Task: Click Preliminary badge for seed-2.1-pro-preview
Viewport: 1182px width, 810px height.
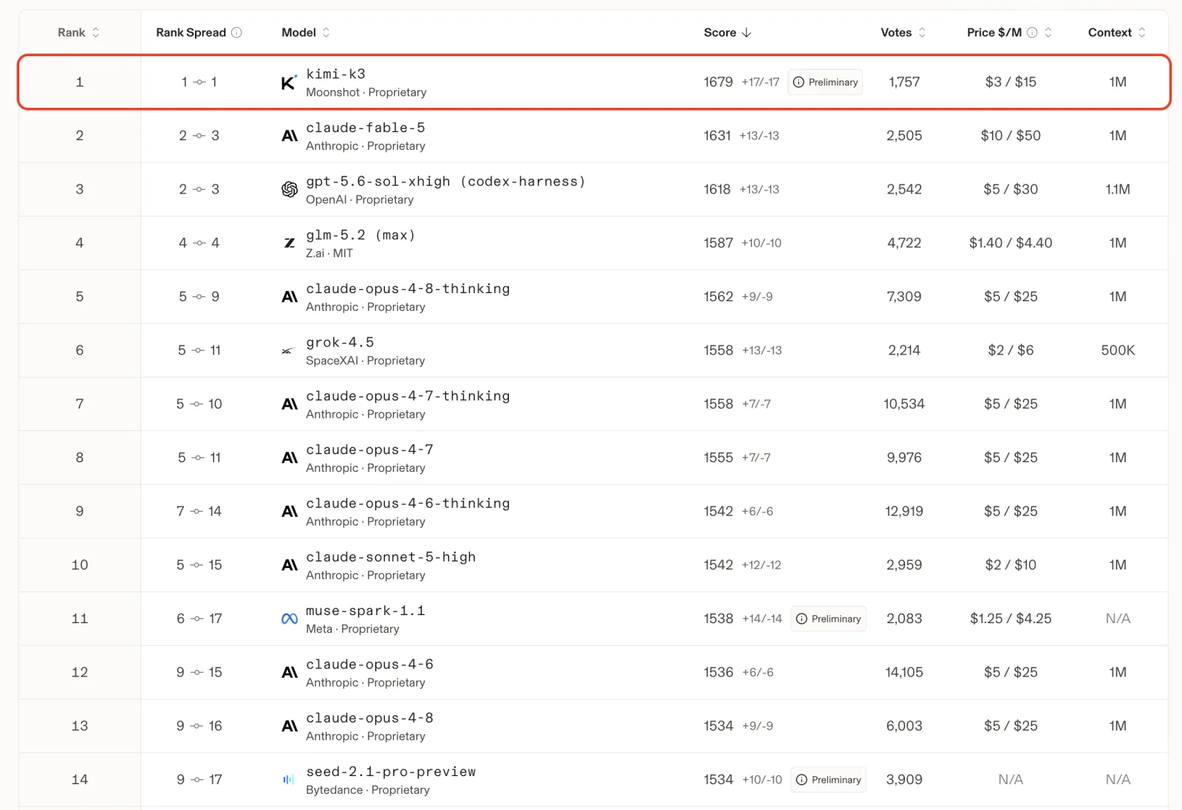Action: click(x=828, y=780)
